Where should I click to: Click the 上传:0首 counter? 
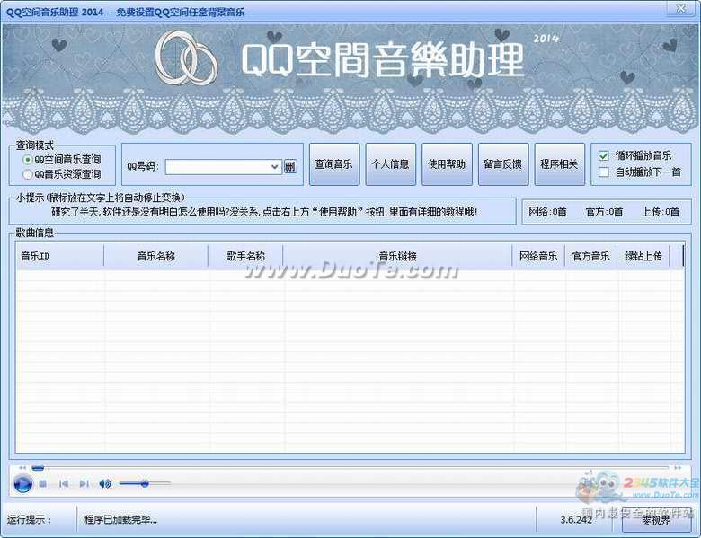tap(661, 212)
